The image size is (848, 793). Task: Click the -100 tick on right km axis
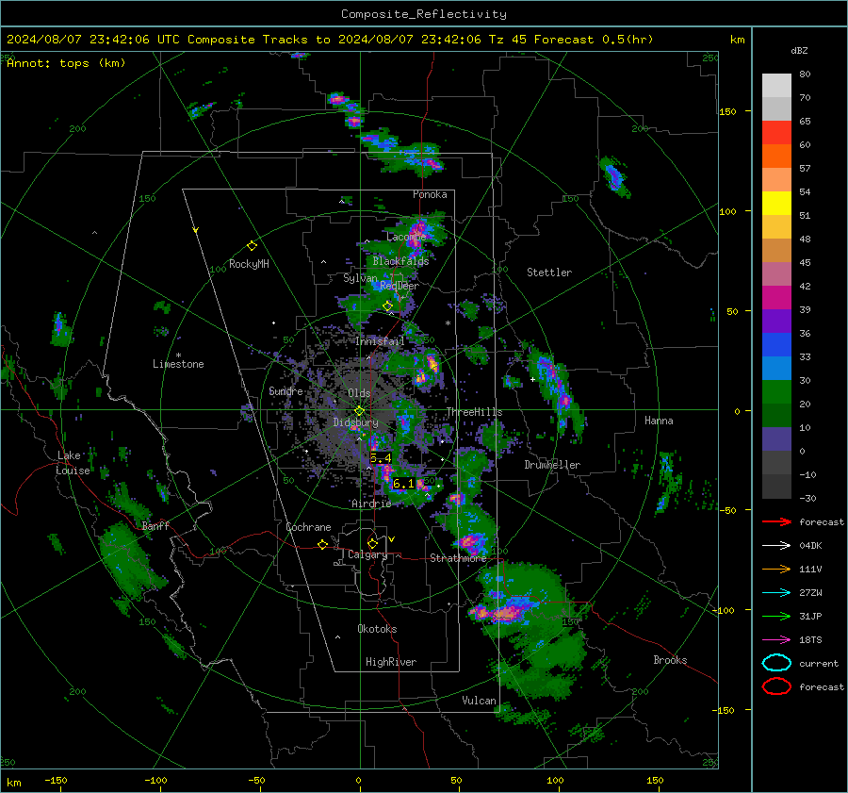(723, 610)
